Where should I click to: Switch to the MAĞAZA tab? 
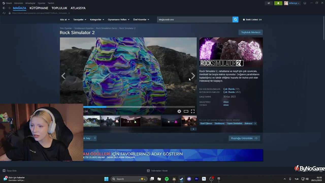(x=20, y=8)
